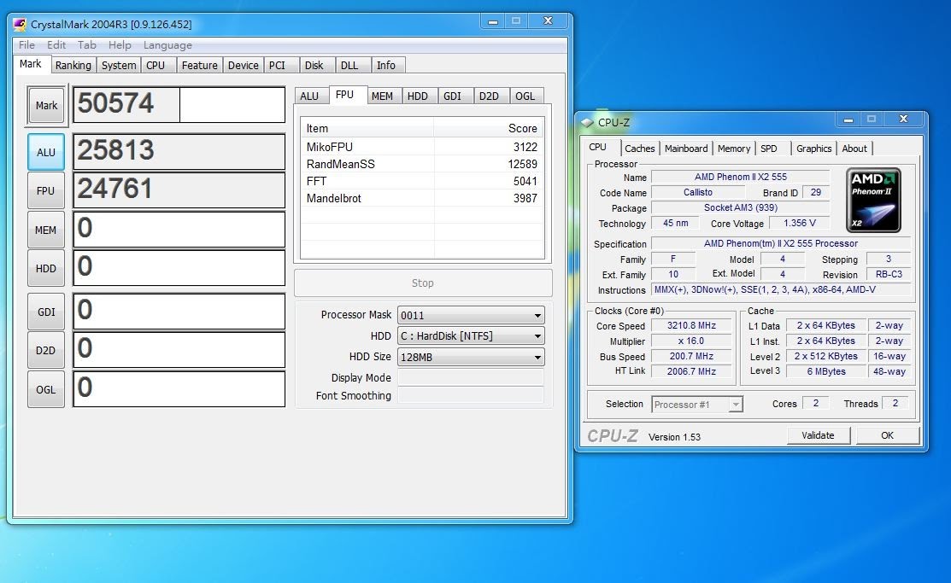
Task: Click the CrystalMark title bar app icon
Action: (20, 24)
